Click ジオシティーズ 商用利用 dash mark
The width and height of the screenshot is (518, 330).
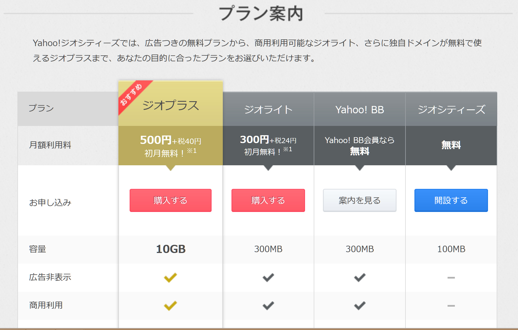451,306
